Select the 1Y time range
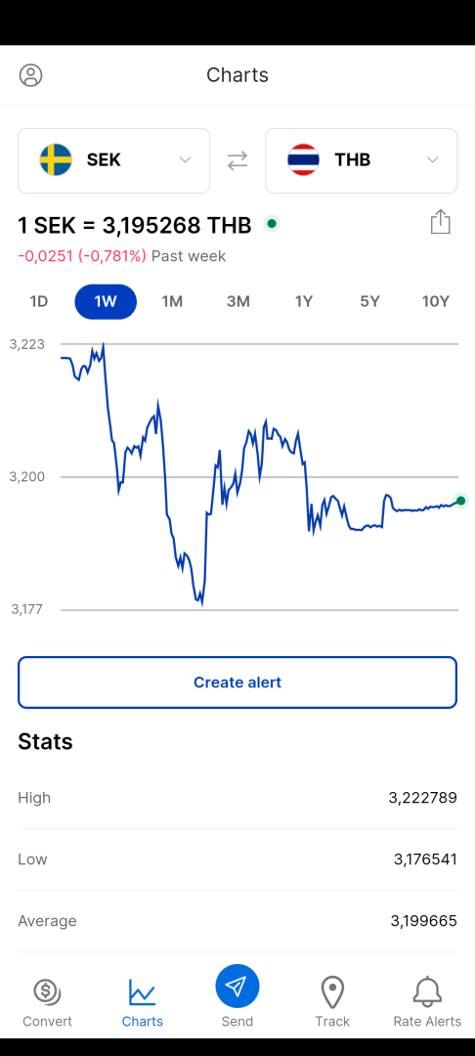 (x=304, y=302)
